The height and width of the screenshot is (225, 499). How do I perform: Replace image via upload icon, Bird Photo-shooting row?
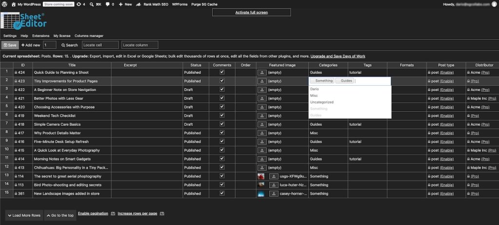pos(274,185)
